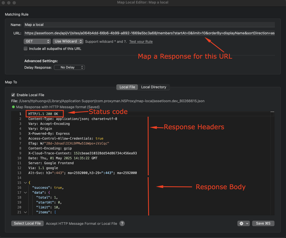This screenshot has width=286, height=238.
Task: Click the "startAt": 0 line
Action: tap(49, 202)
